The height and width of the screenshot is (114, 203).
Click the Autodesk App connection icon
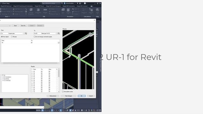coord(80,3)
